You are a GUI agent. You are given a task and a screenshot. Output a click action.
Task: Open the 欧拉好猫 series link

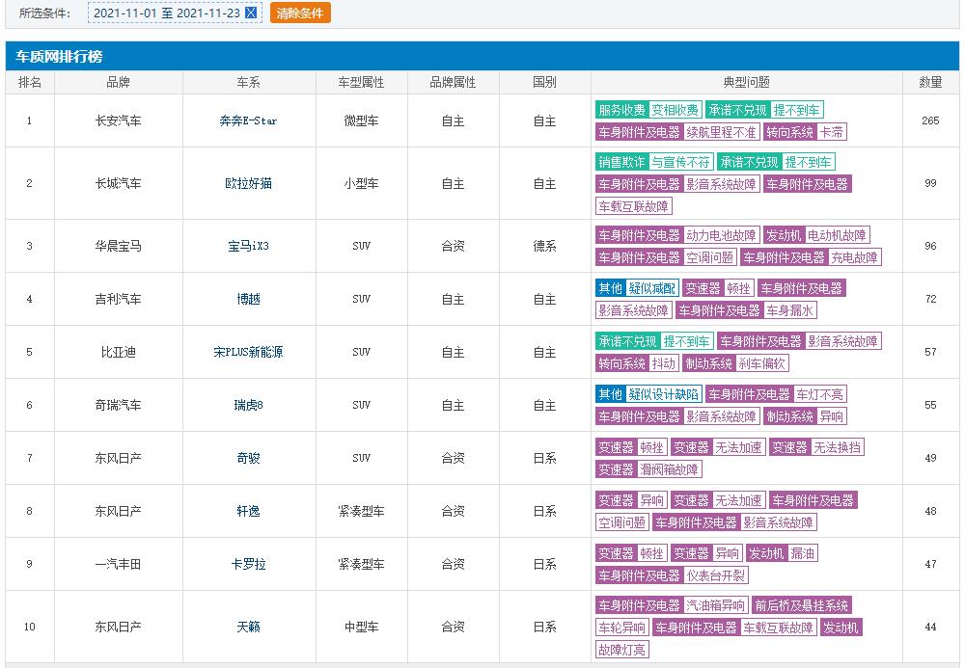tap(248, 184)
